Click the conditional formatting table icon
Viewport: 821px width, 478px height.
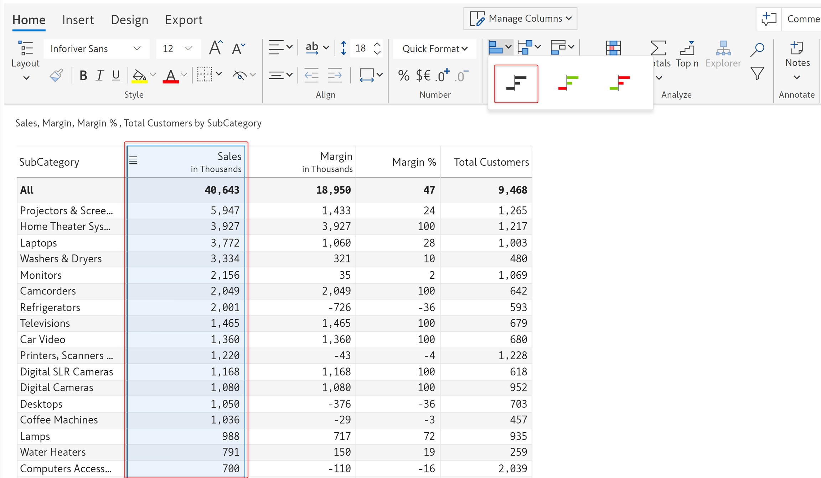613,48
